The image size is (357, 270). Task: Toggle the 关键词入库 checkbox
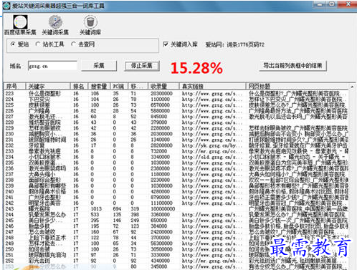point(181,44)
